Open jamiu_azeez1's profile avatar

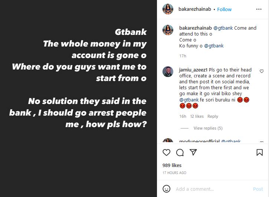pyautogui.click(x=168, y=72)
